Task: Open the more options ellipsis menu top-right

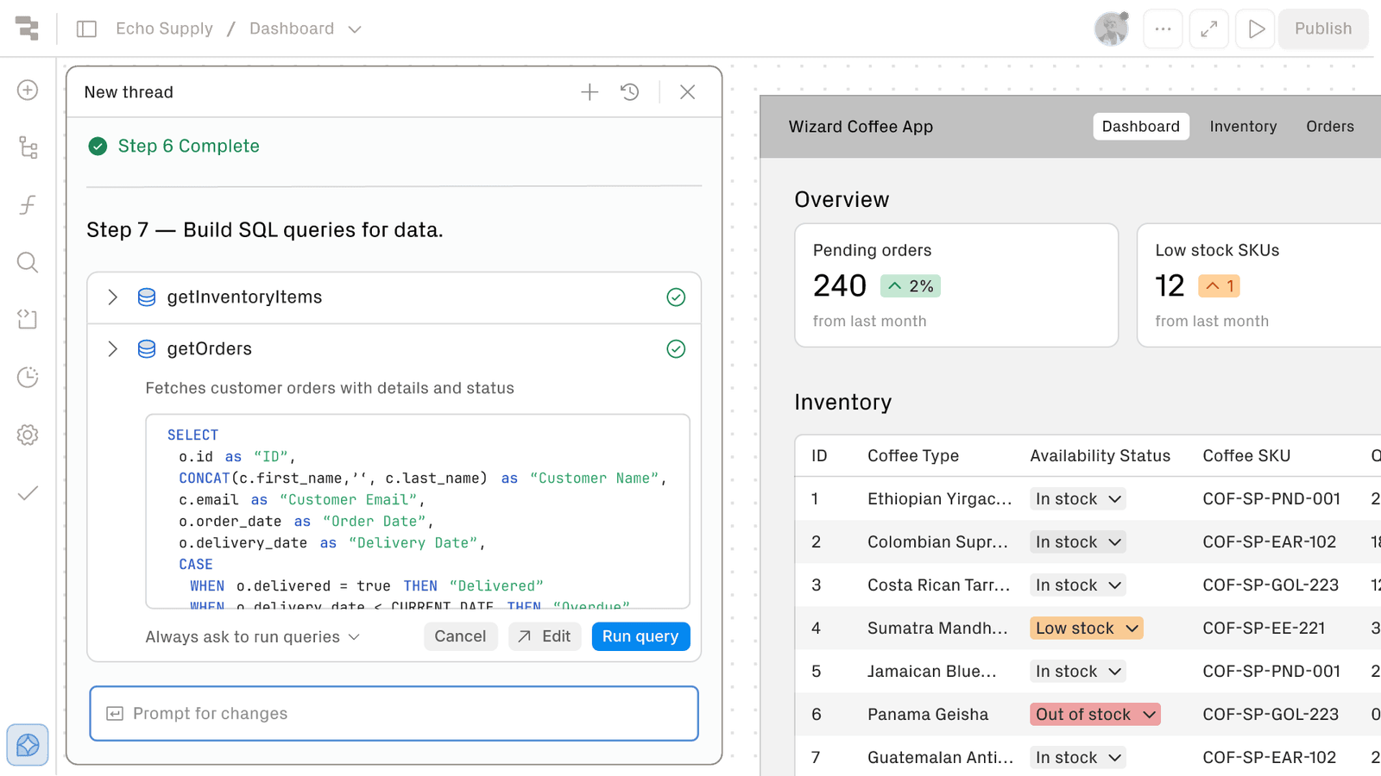Action: click(x=1163, y=29)
